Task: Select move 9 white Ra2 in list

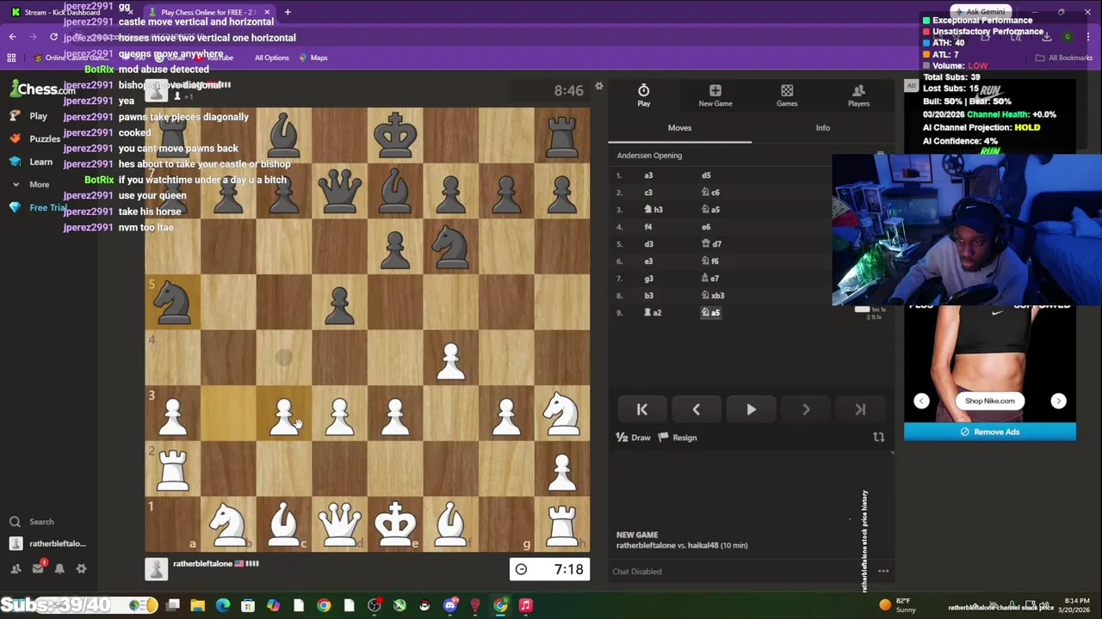Action: pyautogui.click(x=653, y=313)
